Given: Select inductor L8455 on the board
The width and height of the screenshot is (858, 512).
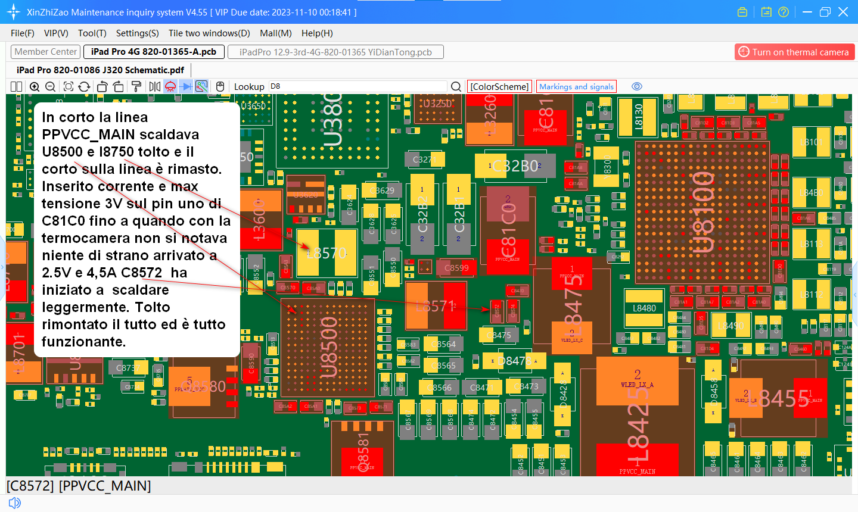Looking at the screenshot, I should point(778,398).
